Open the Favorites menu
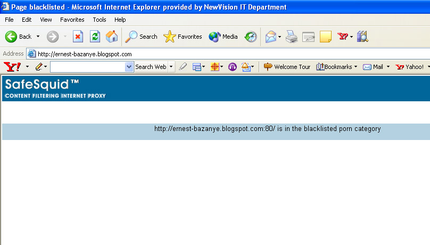The image size is (430, 245). pyautogui.click(x=72, y=20)
